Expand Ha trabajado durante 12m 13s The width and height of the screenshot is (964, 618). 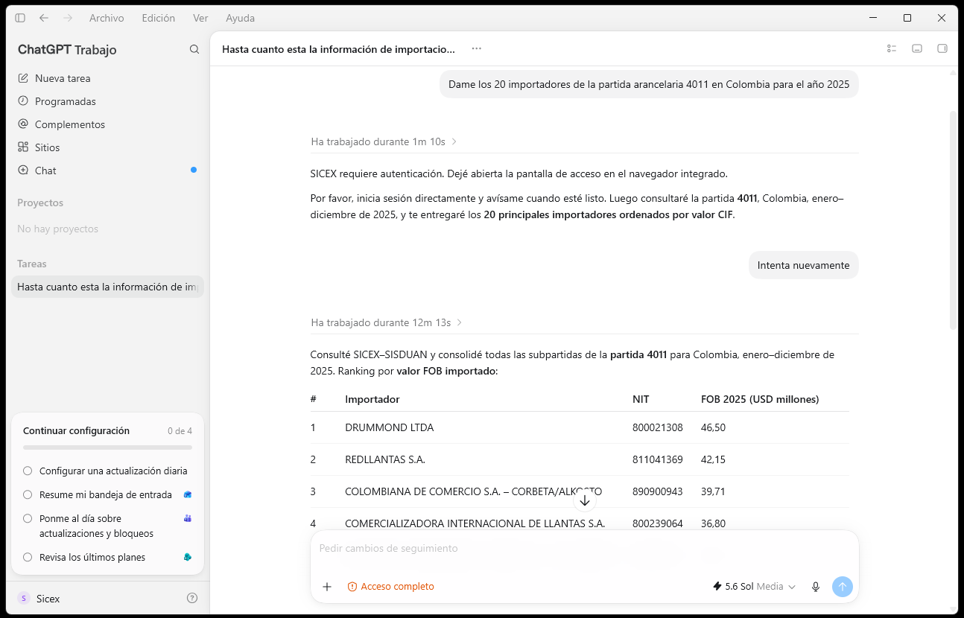(x=387, y=322)
